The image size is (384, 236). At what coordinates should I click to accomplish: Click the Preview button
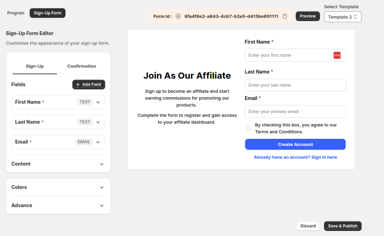click(x=307, y=16)
